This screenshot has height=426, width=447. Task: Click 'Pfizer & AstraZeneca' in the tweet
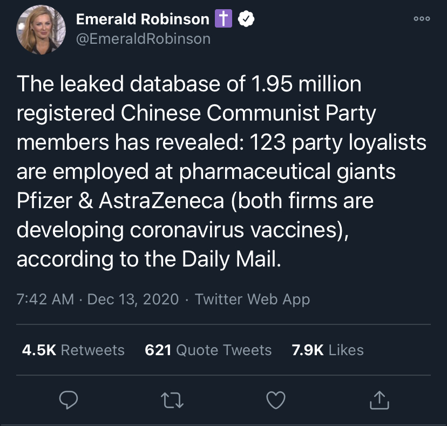tap(120, 201)
